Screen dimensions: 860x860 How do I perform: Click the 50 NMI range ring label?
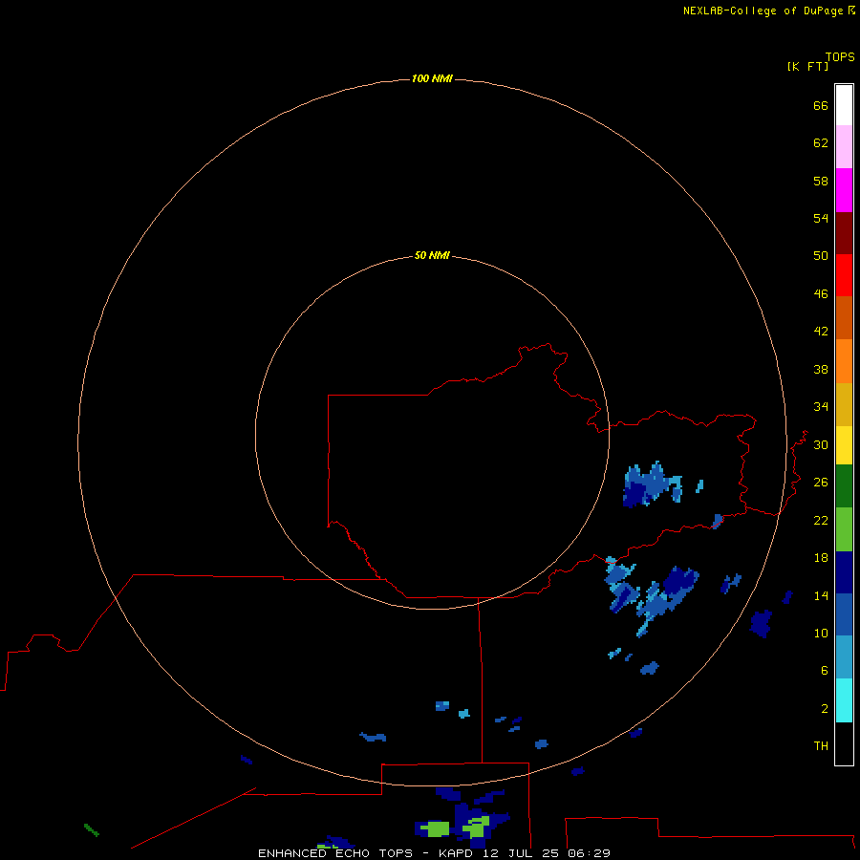(432, 255)
